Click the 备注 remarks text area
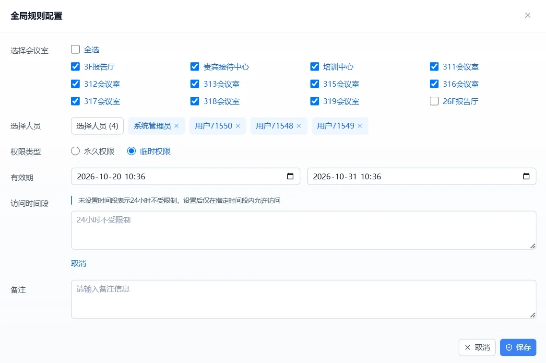The image size is (546, 363). coord(304,299)
